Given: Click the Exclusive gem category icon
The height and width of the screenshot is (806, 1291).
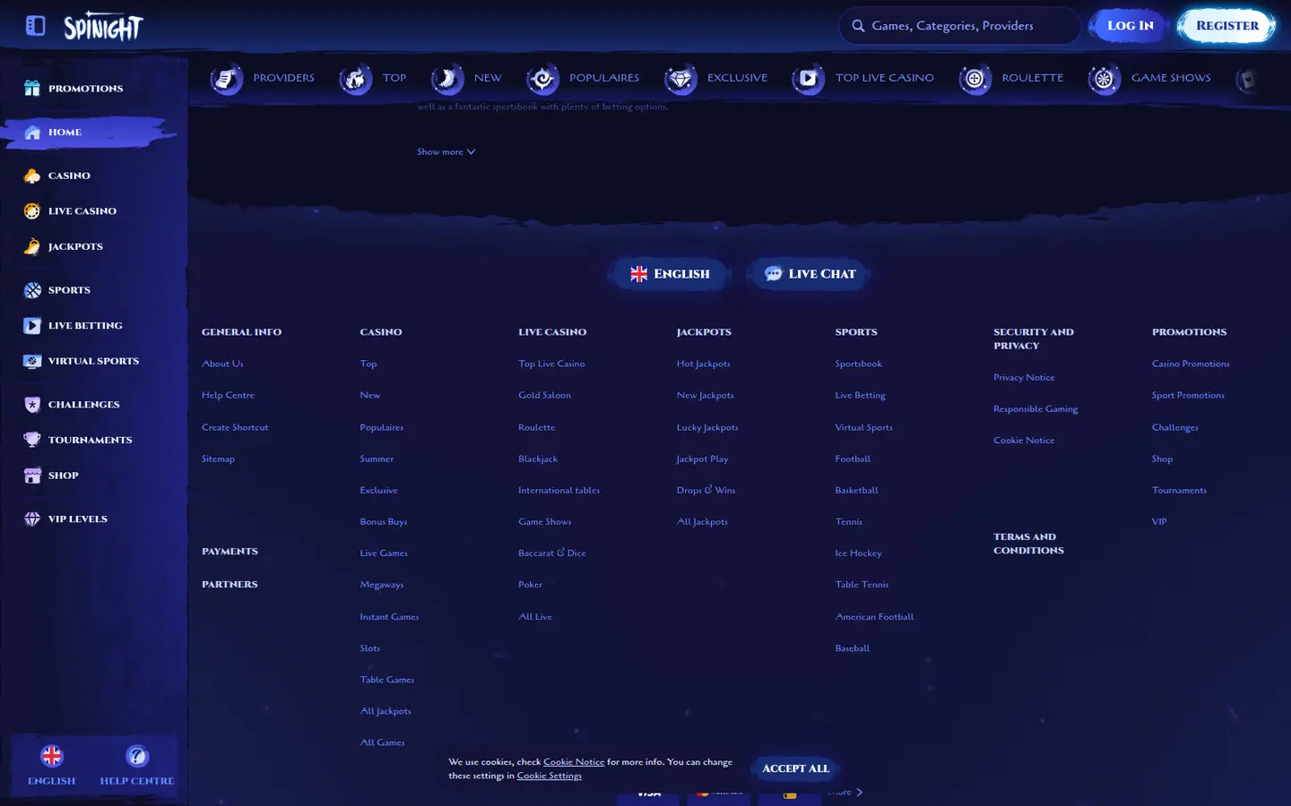Looking at the screenshot, I should 680,79.
